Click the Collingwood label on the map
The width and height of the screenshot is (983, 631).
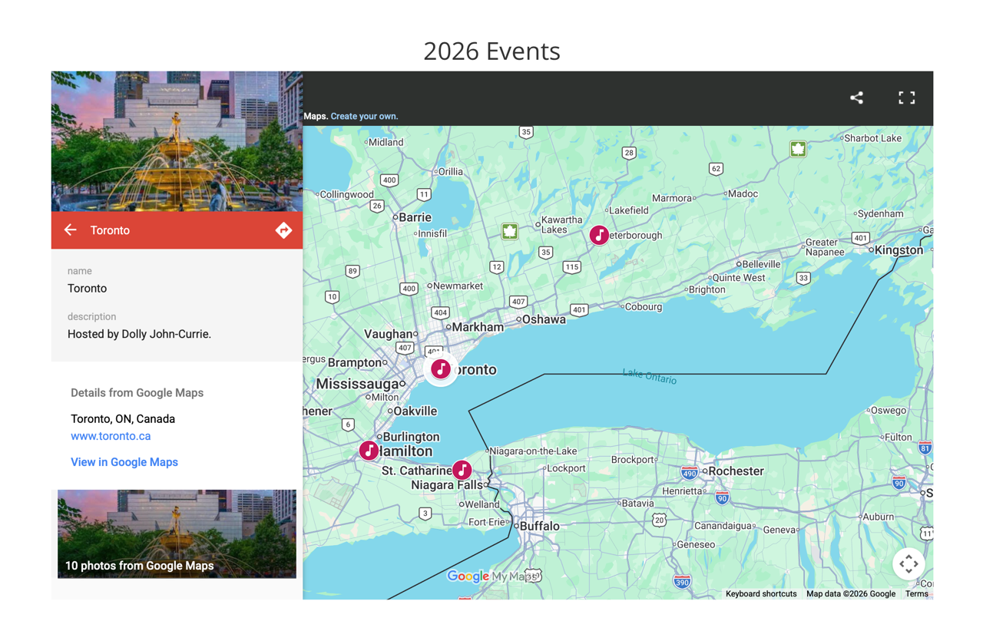(347, 194)
